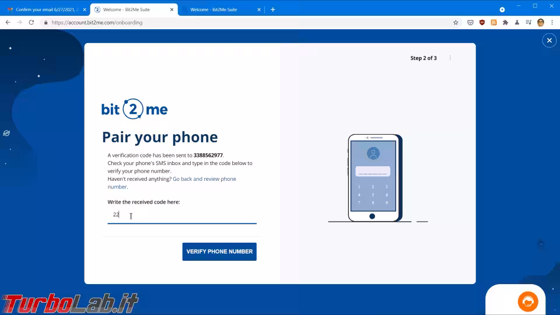Open 'Go back and review phone number' link
This screenshot has width=560, height=315.
click(171, 183)
